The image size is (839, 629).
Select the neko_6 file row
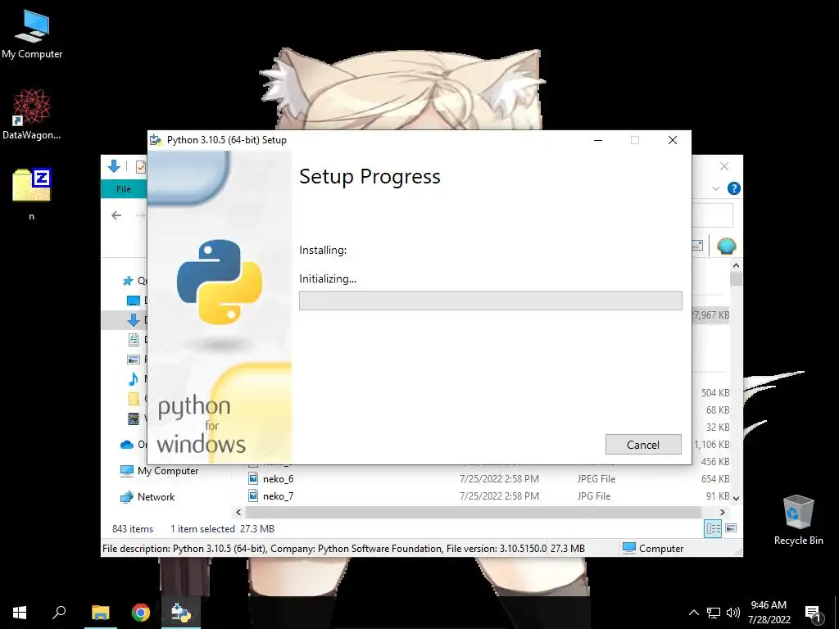tap(488, 478)
